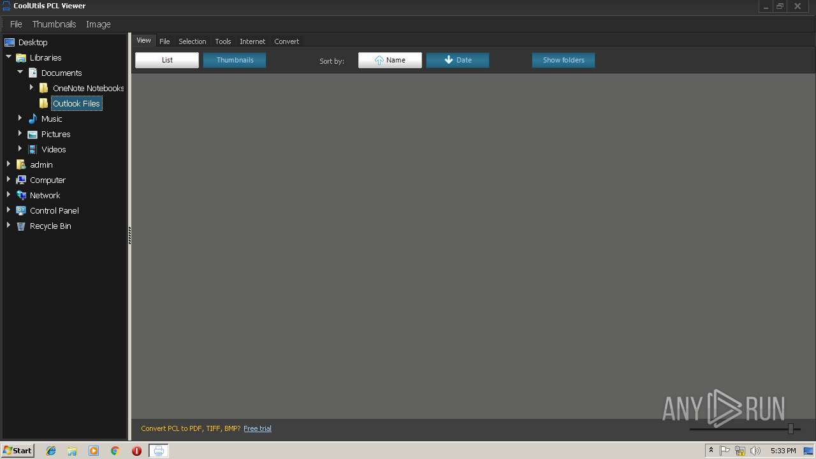The width and height of the screenshot is (816, 459).
Task: Click the Videos library icon
Action: (33, 149)
